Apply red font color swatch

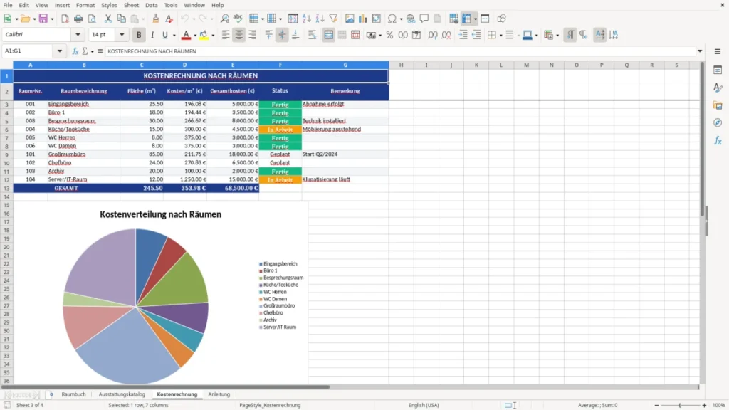186,35
